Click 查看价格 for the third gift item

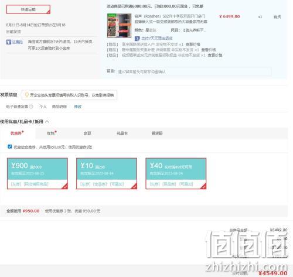(215, 55)
